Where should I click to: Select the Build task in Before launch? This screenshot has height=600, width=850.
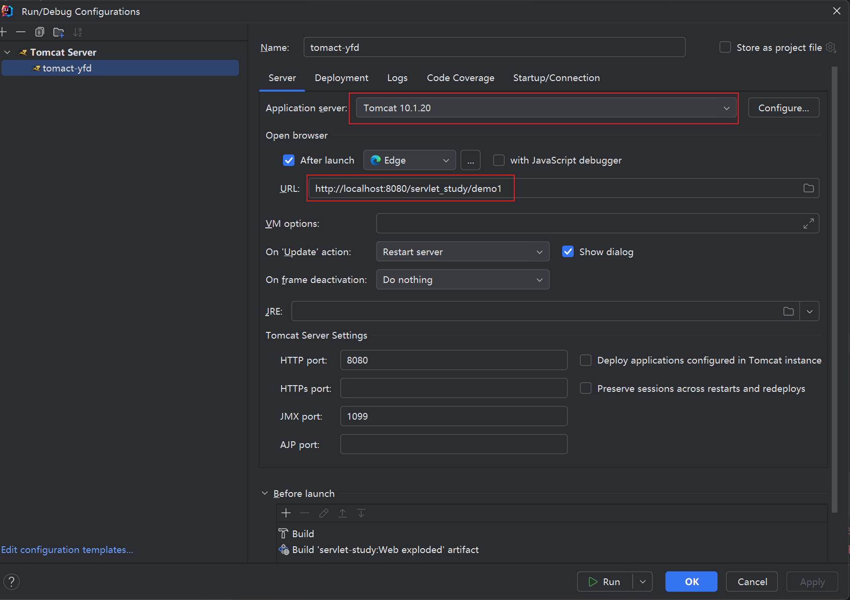pos(552,534)
